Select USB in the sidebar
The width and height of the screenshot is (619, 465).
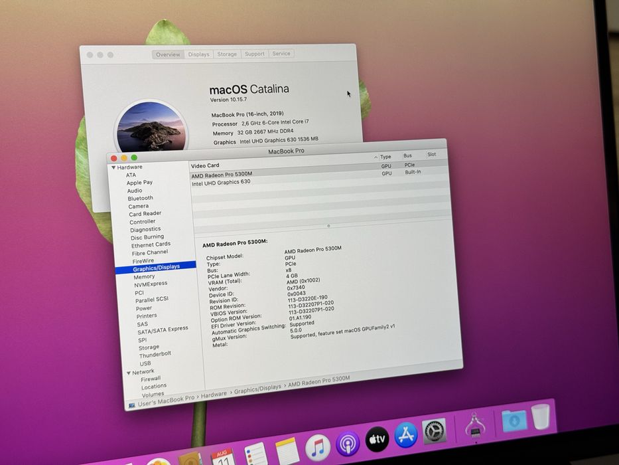[145, 363]
